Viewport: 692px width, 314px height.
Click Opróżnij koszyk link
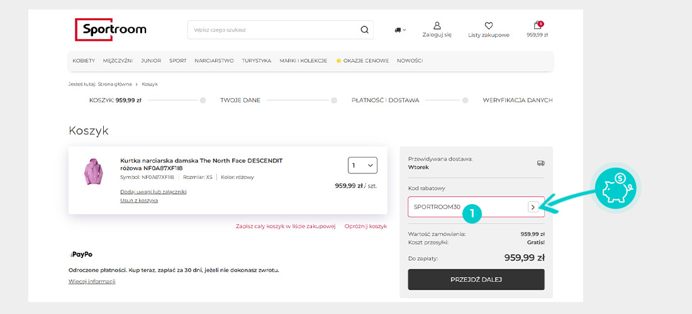point(366,226)
